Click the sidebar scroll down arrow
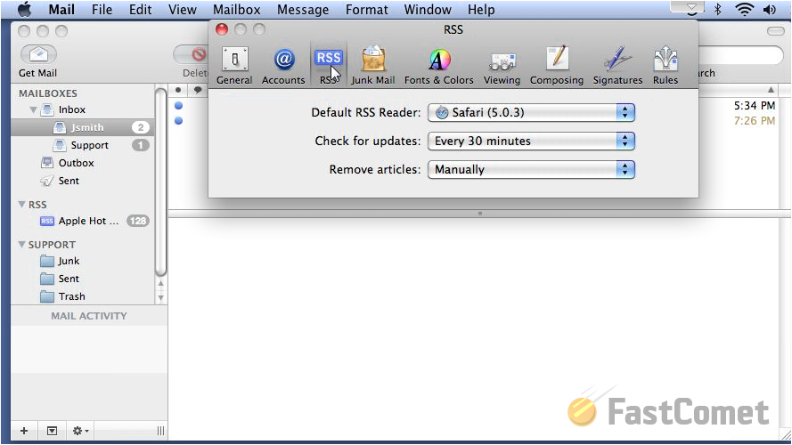The width and height of the screenshot is (792, 445). [160, 297]
